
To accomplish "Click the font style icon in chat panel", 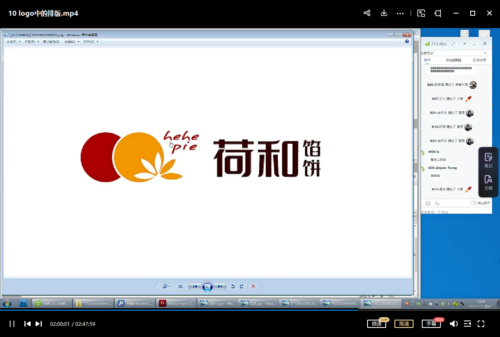I will pyautogui.click(x=437, y=203).
